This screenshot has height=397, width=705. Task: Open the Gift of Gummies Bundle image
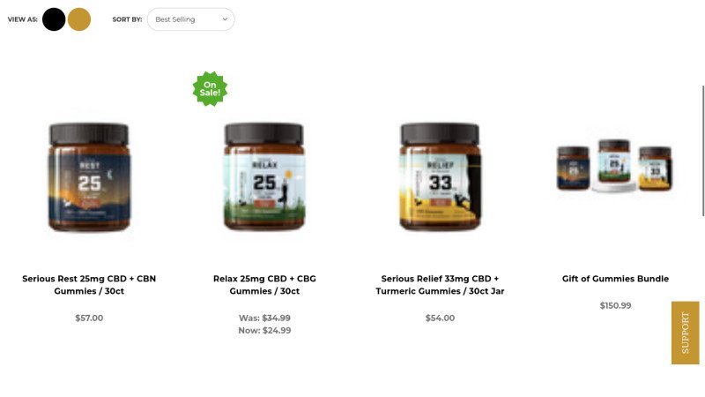click(614, 166)
